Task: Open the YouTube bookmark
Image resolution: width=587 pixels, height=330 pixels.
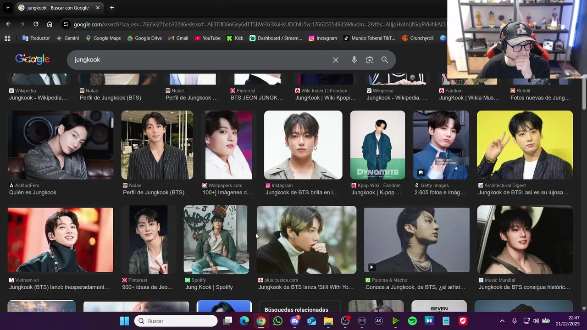Action: click(208, 38)
